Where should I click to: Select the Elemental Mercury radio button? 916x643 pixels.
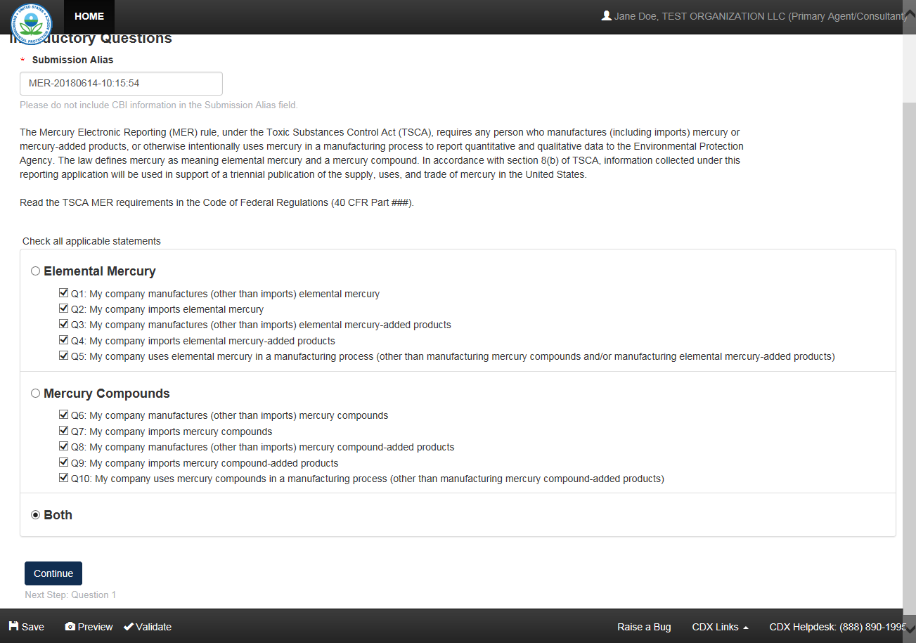35,271
